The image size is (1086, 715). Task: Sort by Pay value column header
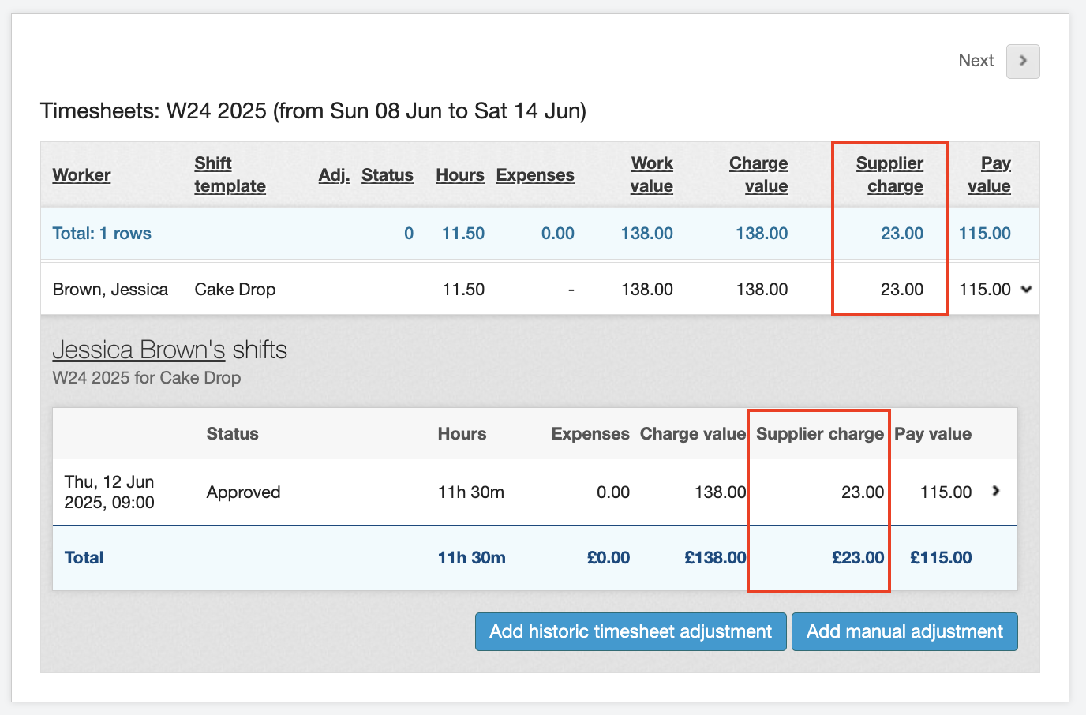coord(990,174)
